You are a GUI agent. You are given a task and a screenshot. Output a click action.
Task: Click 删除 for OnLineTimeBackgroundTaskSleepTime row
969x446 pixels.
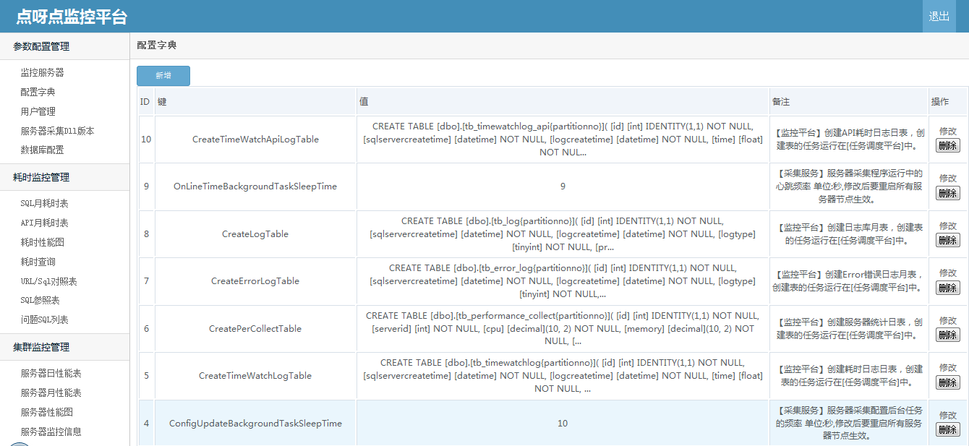[948, 193]
